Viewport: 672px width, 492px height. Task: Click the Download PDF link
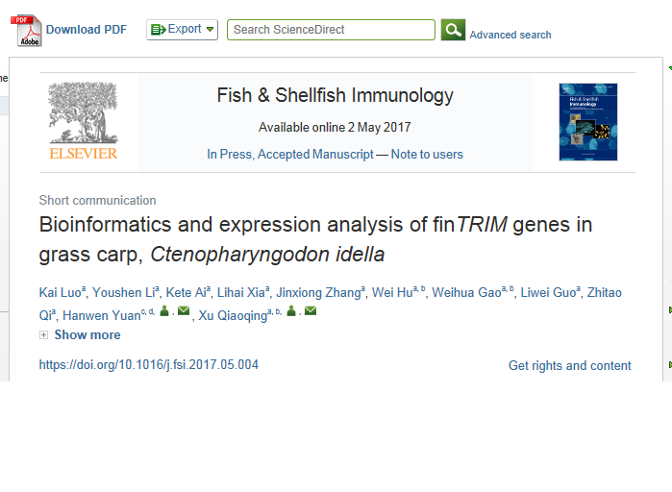(x=87, y=30)
